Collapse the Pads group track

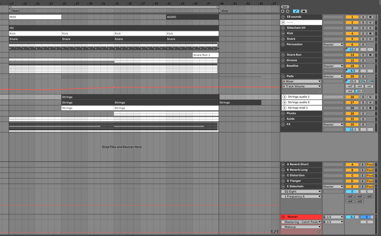coord(283,76)
